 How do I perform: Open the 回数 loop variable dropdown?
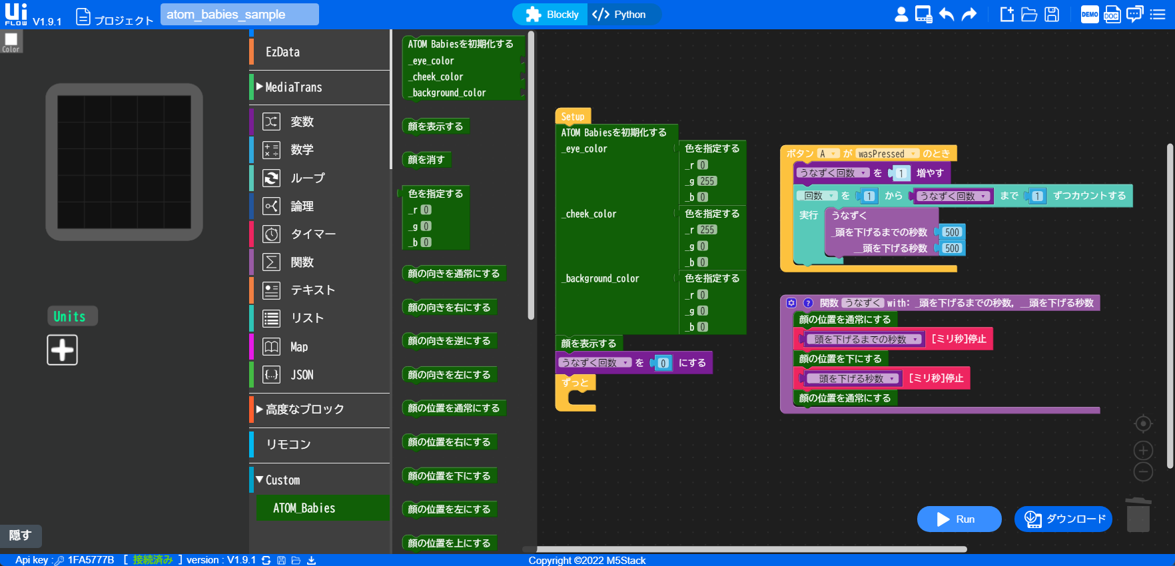819,196
